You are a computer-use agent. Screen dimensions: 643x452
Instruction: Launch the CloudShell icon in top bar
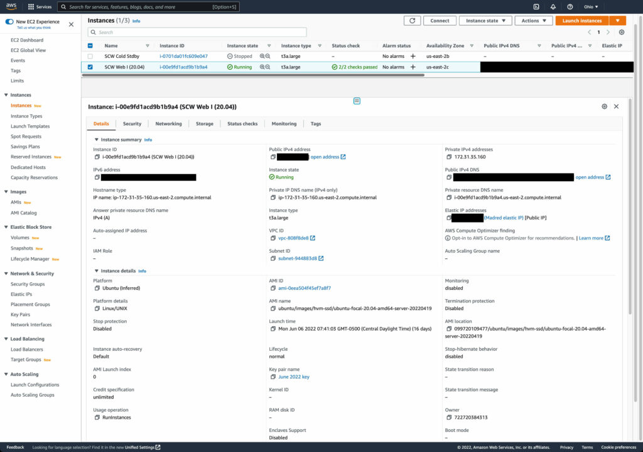(536, 6)
